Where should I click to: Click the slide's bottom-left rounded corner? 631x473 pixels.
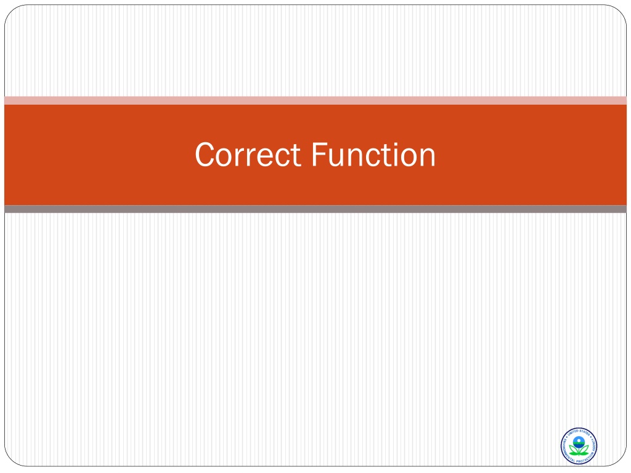point(12,459)
